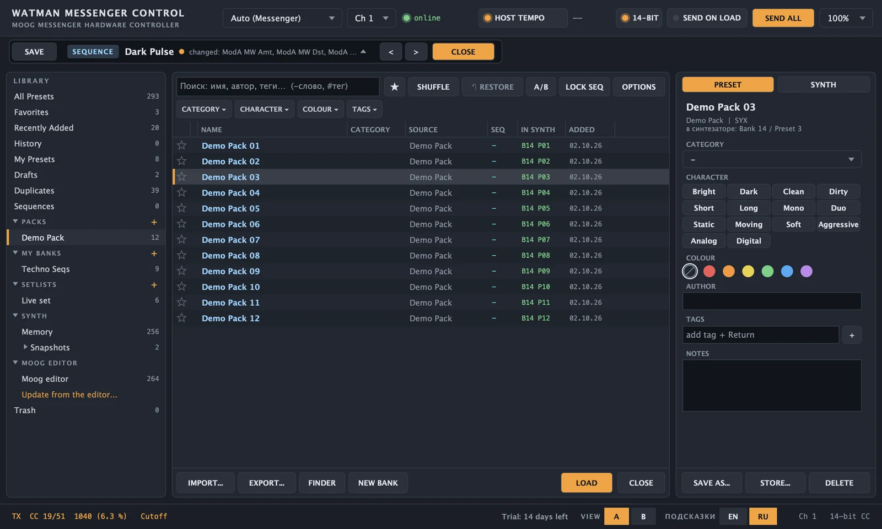Open the Ch 1 MIDI channel dropdown

coord(372,18)
